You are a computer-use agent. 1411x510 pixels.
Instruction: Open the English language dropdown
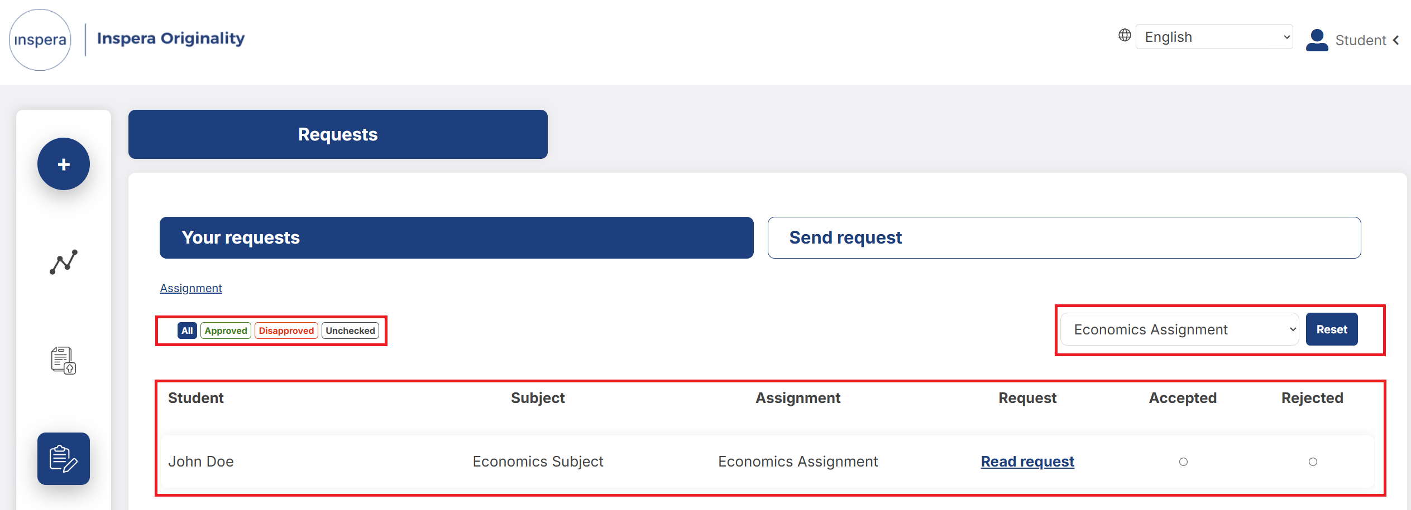pos(1214,37)
